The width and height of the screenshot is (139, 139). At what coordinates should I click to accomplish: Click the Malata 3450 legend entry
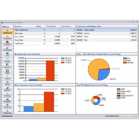tap(124, 91)
